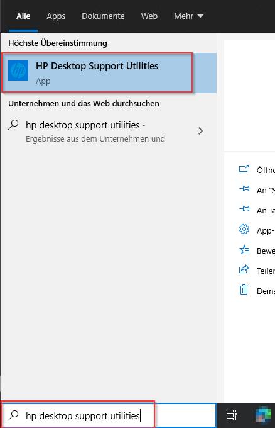Switch to the Apps tab

tap(56, 16)
